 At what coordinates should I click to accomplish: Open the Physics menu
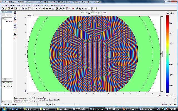24,5
